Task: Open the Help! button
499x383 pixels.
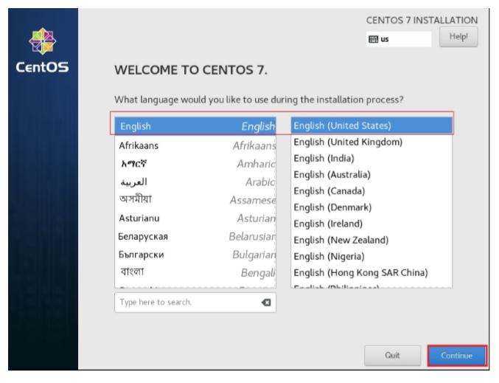Action: [458, 37]
